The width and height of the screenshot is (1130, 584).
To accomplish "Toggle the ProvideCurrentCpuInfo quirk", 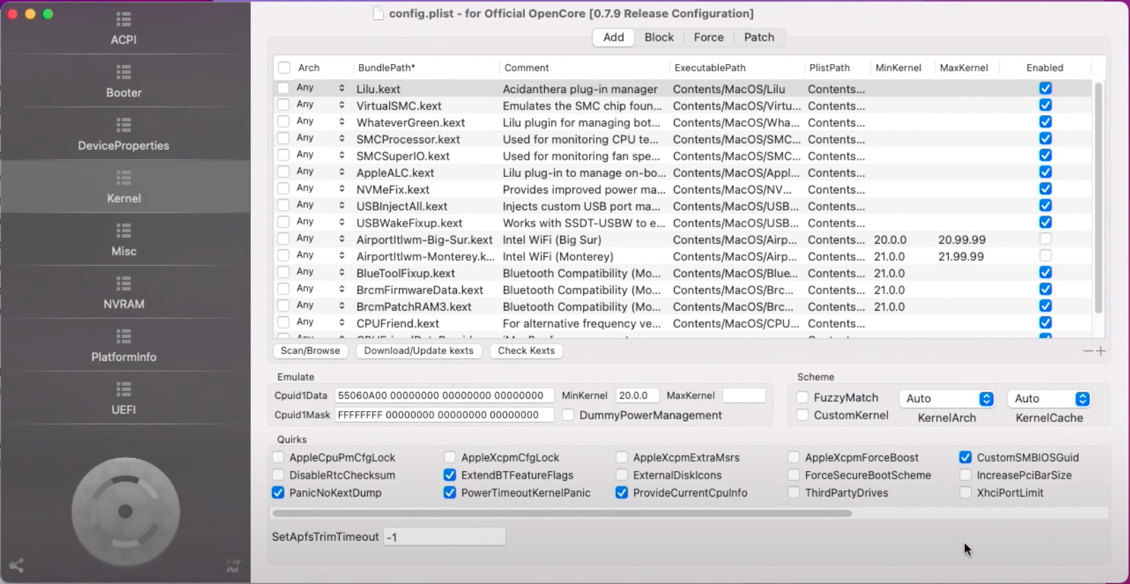I will [621, 492].
